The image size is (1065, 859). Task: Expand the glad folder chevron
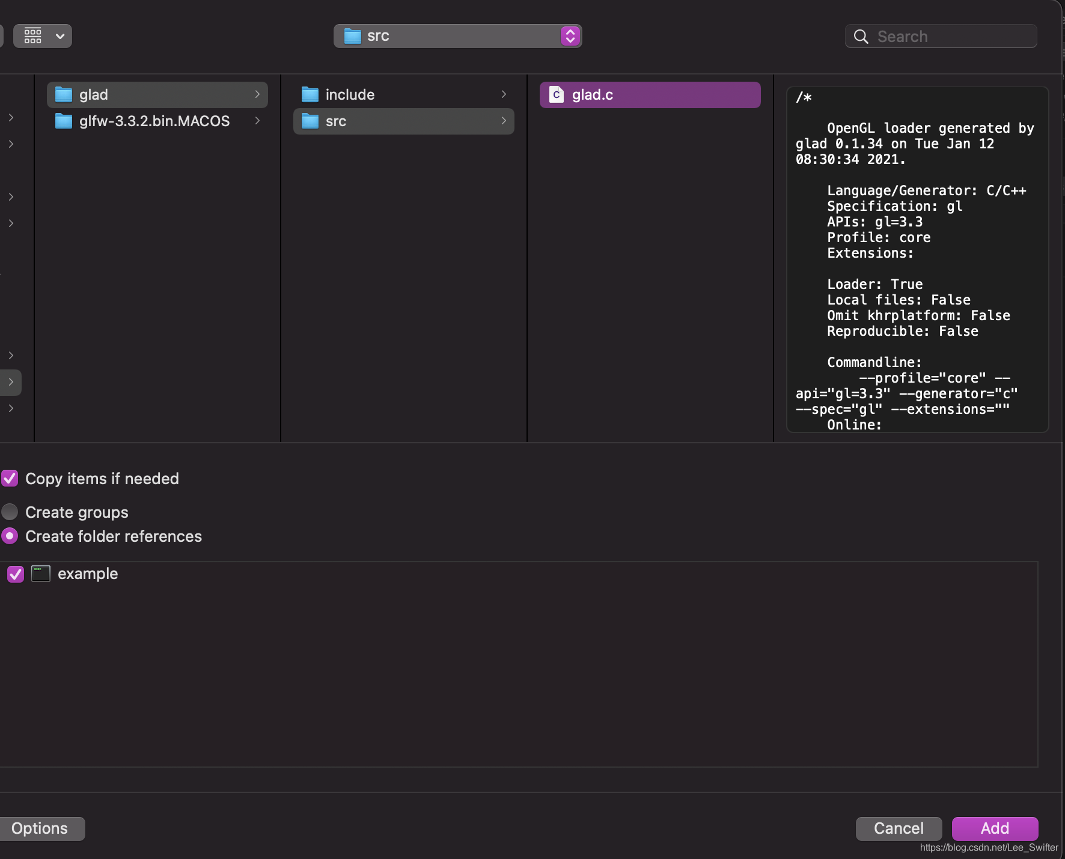pyautogui.click(x=257, y=94)
